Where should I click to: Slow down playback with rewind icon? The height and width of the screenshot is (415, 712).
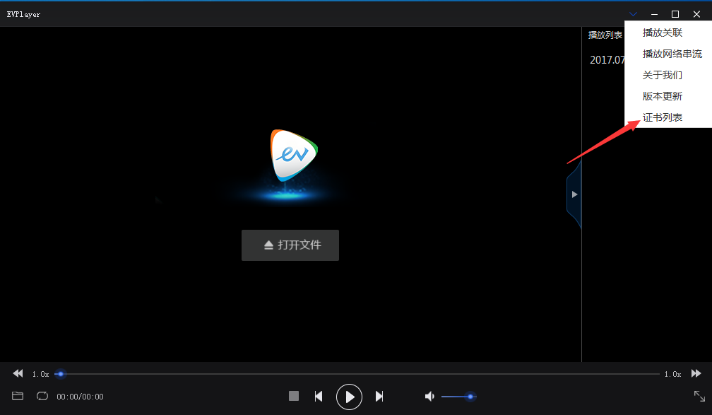tap(18, 373)
